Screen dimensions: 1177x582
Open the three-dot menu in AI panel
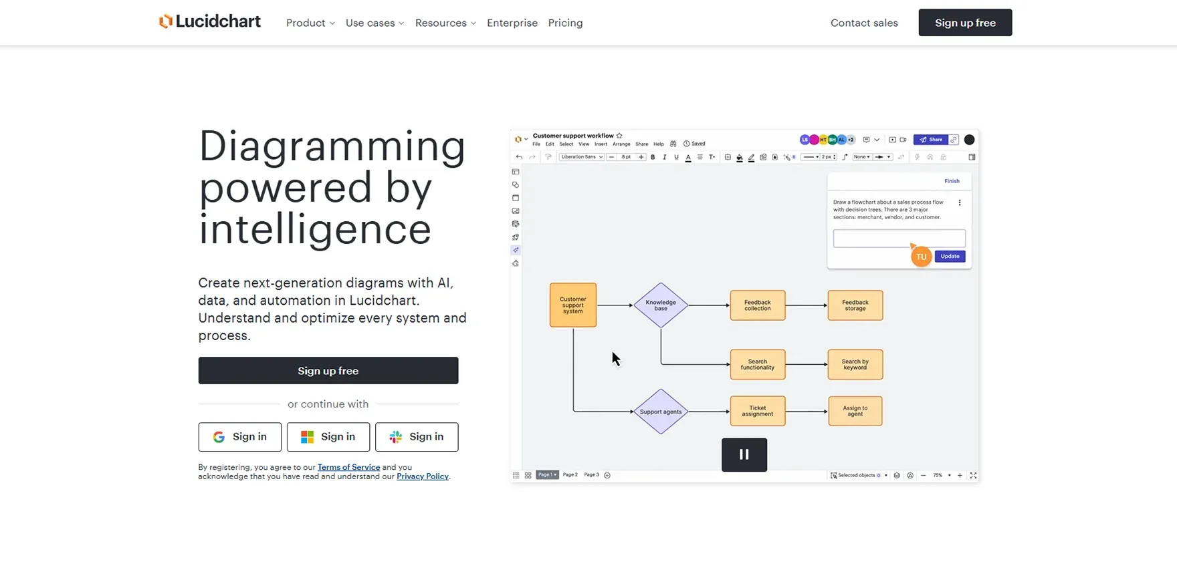tap(960, 202)
